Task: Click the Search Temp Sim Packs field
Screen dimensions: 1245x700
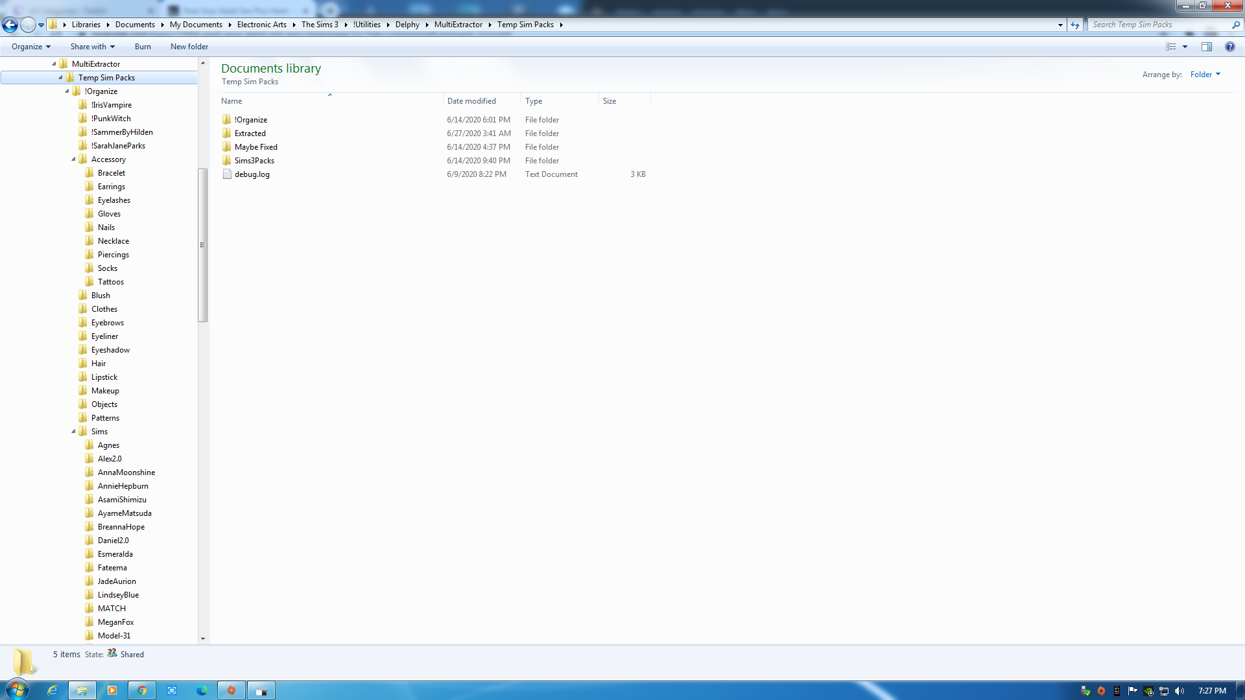Action: [1160, 25]
